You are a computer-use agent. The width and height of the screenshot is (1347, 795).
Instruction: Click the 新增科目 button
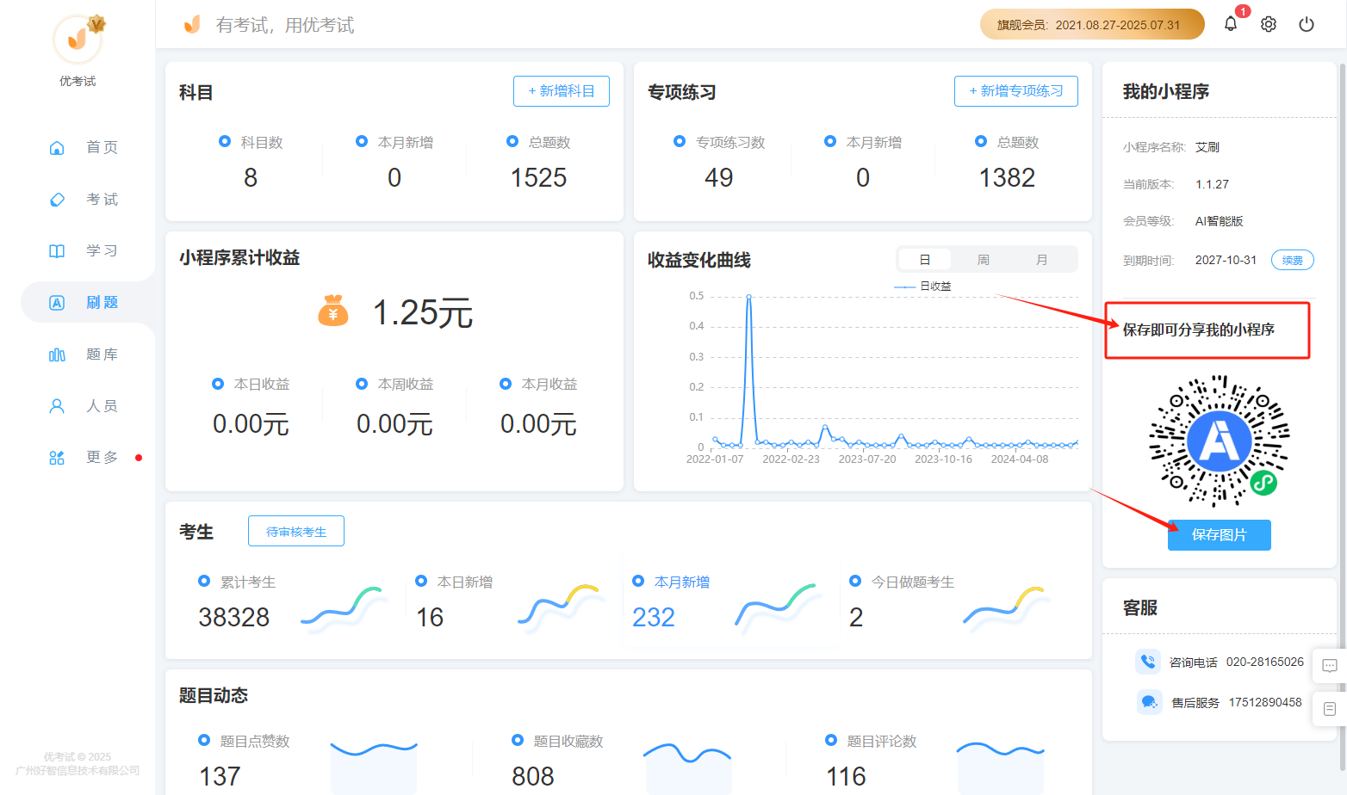point(562,91)
